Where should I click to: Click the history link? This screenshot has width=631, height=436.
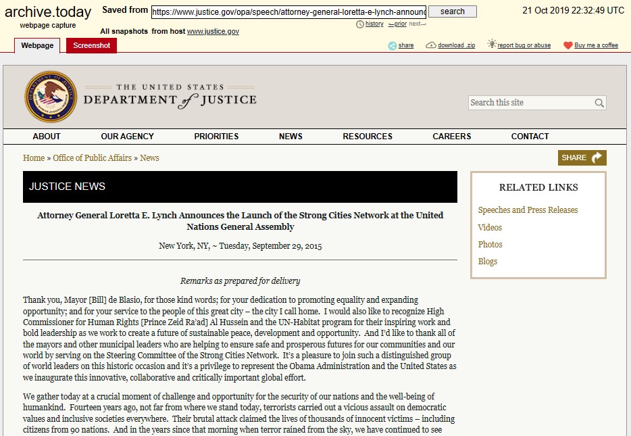[374, 24]
